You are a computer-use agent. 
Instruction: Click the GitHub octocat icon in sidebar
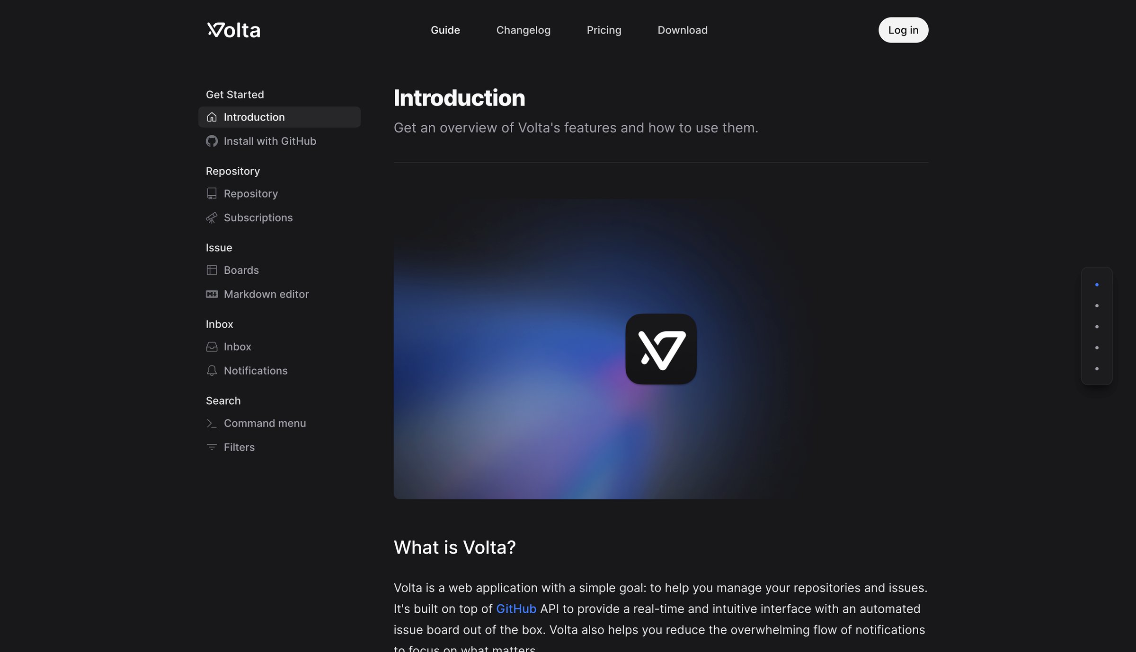tap(212, 141)
